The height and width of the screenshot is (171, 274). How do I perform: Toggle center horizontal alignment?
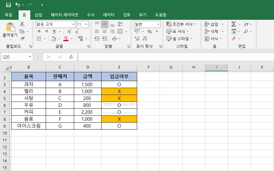pyautogui.click(x=105, y=31)
